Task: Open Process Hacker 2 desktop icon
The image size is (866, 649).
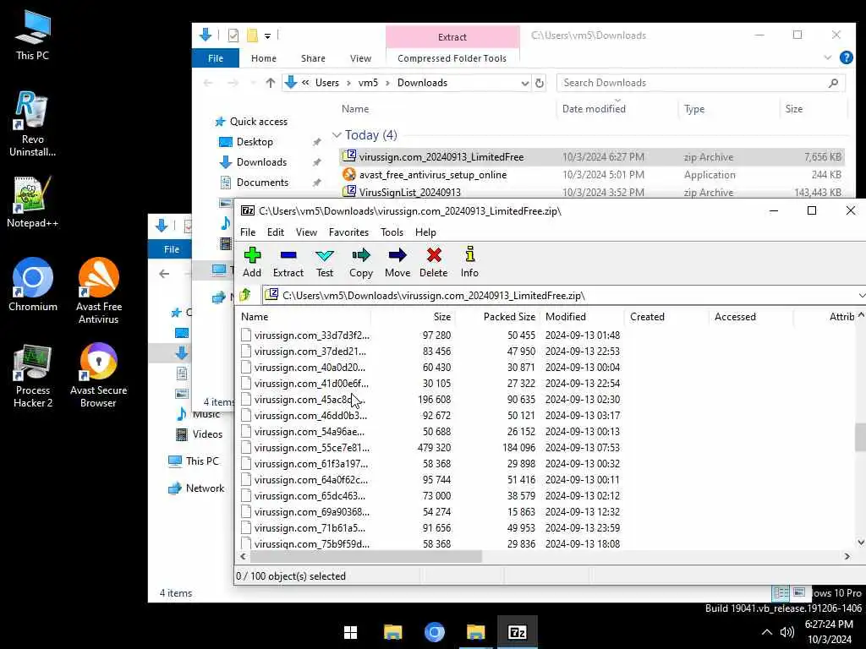Action: (33, 375)
